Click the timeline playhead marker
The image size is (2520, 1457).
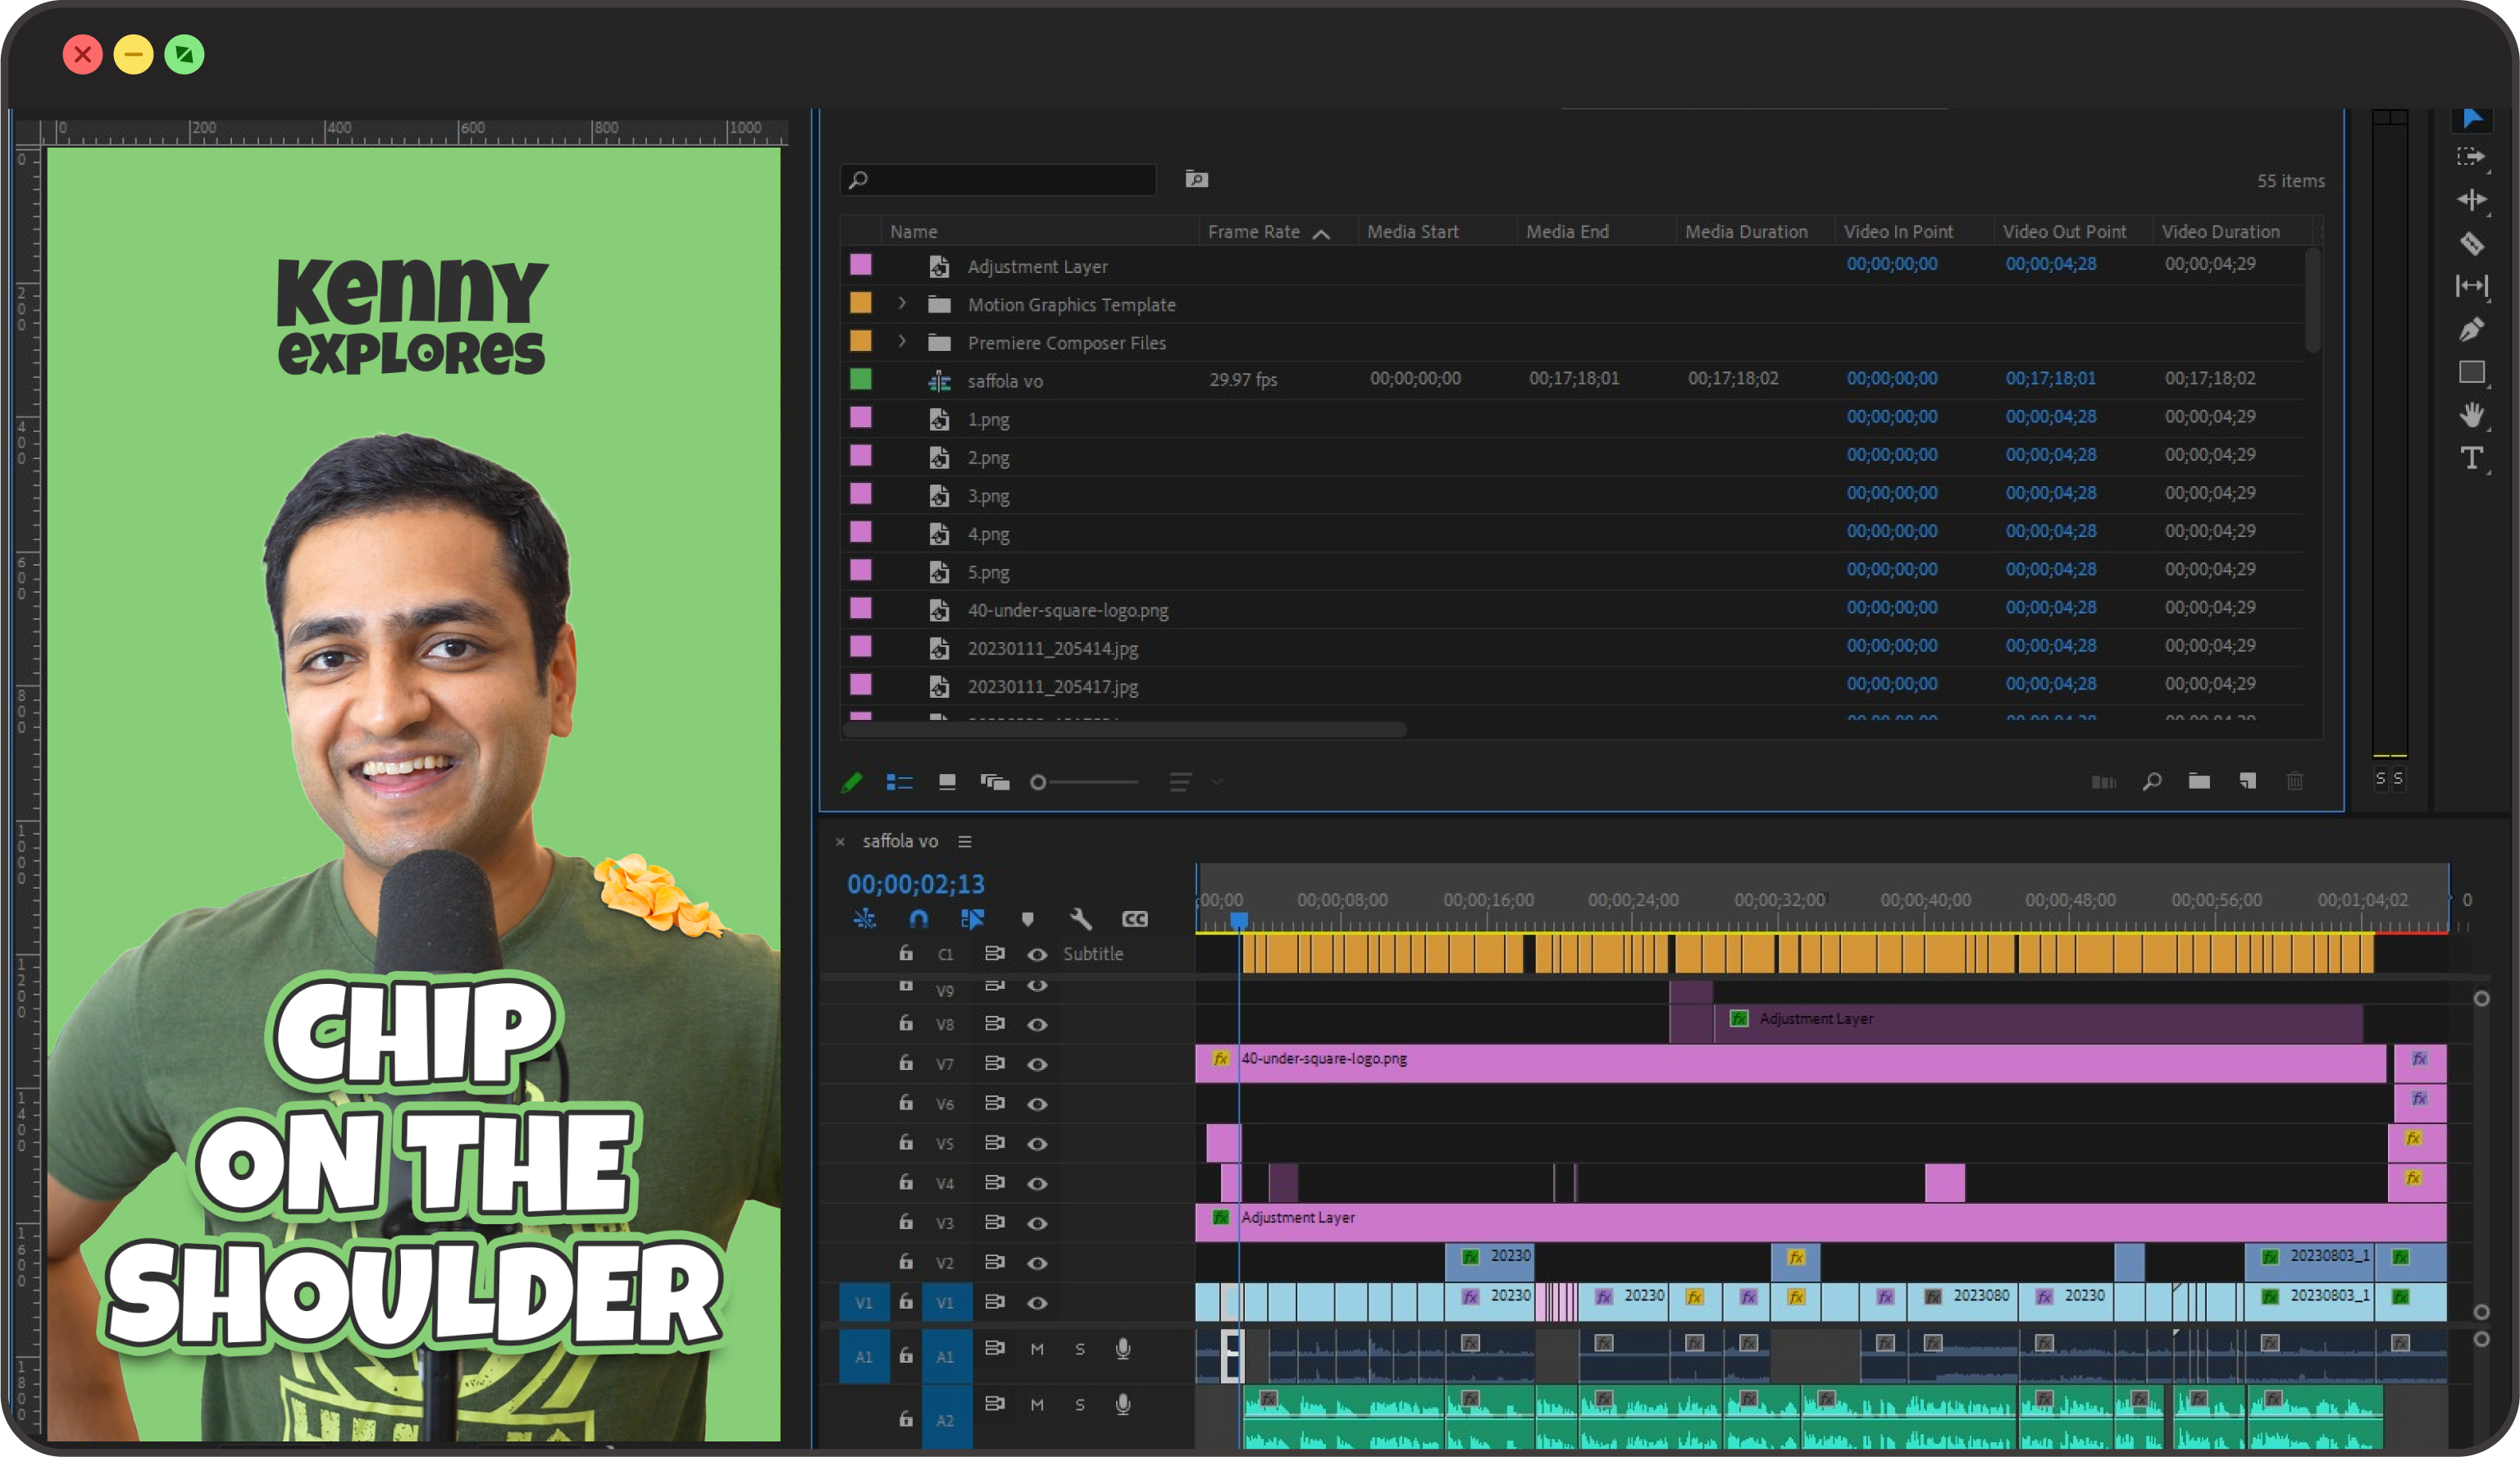[1238, 919]
